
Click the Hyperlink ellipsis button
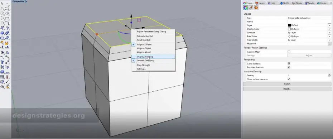pos(329,44)
